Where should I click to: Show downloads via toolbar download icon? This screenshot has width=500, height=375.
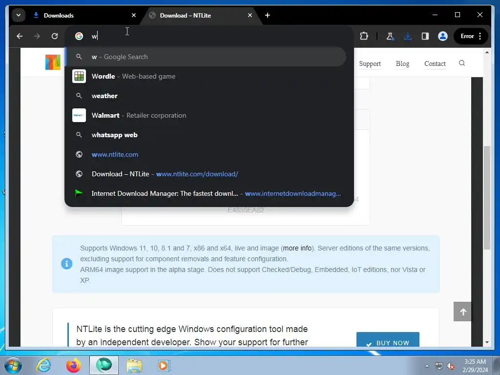point(408,36)
